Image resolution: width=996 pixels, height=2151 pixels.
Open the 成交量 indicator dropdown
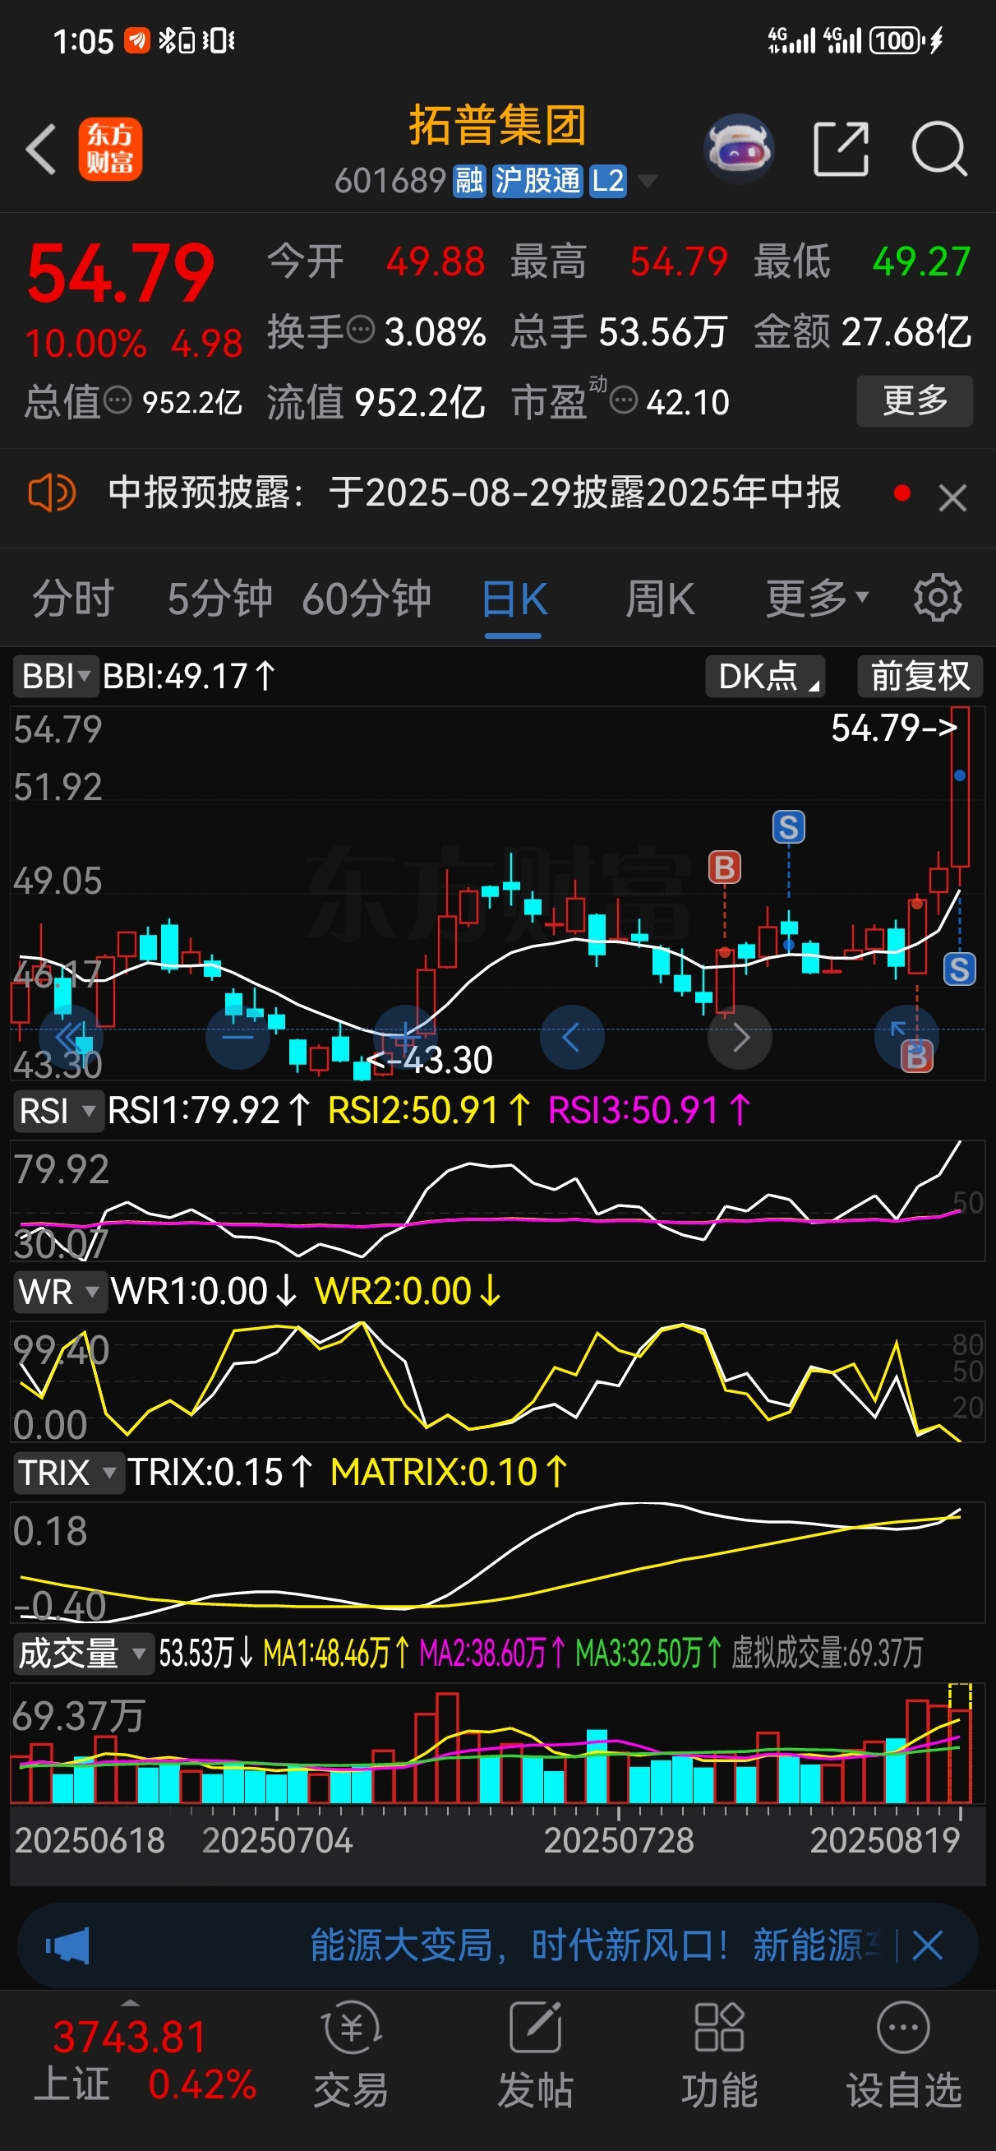coord(83,1654)
